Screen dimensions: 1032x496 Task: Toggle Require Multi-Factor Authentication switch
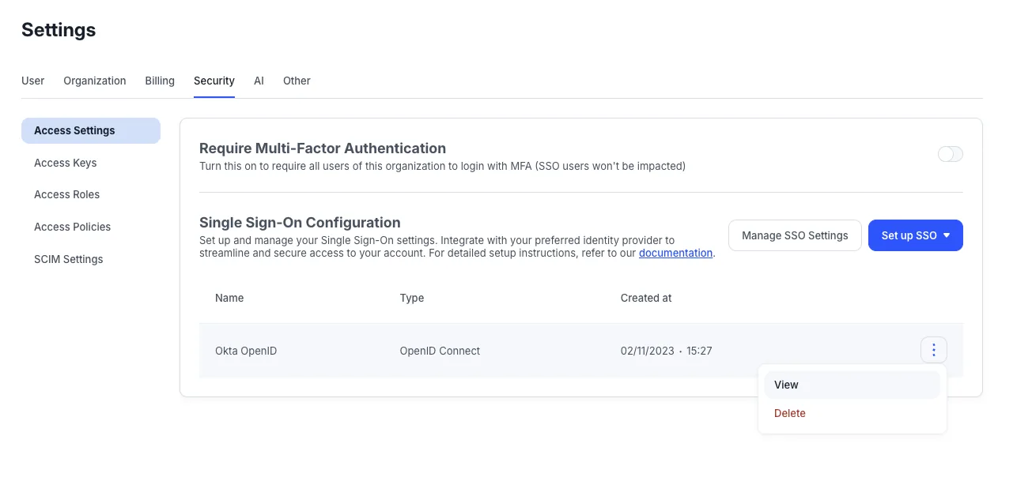[x=950, y=154]
